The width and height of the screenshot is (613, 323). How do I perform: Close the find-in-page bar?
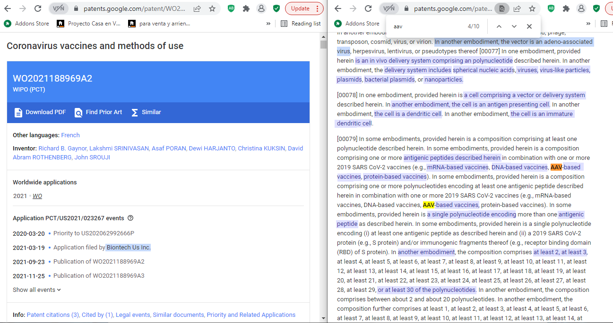click(529, 26)
